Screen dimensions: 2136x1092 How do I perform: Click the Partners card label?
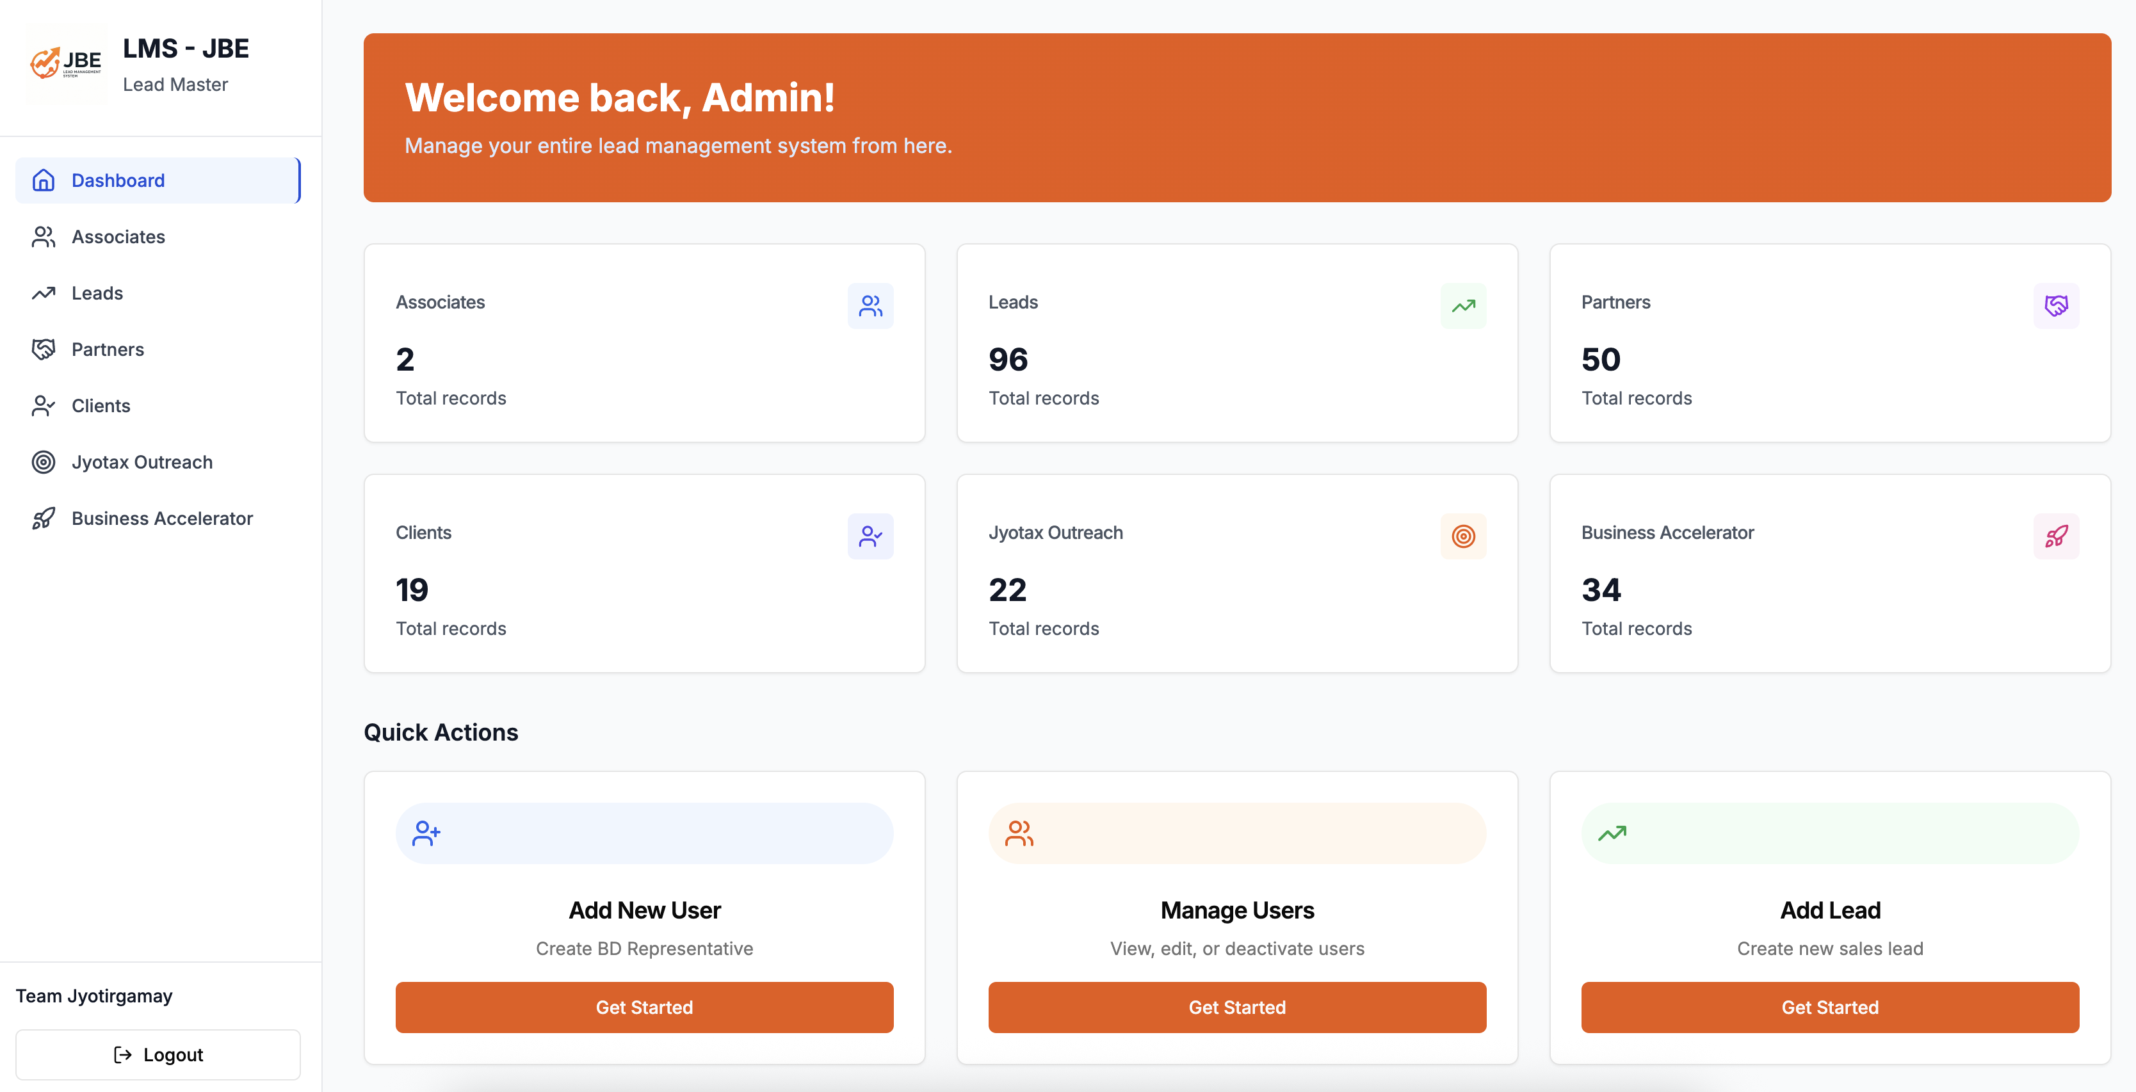pyautogui.click(x=1615, y=302)
